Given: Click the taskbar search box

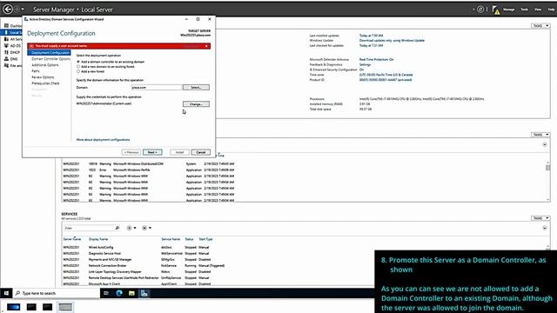Looking at the screenshot, I should (57, 293).
